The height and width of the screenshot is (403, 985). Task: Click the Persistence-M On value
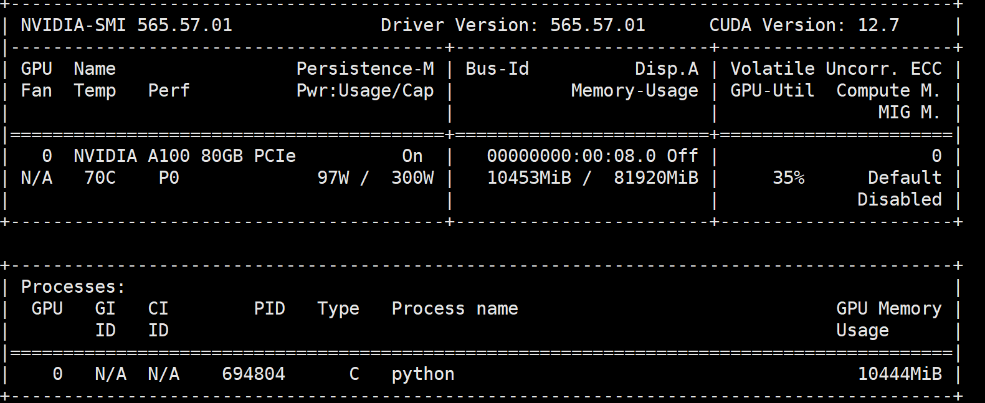coord(412,156)
